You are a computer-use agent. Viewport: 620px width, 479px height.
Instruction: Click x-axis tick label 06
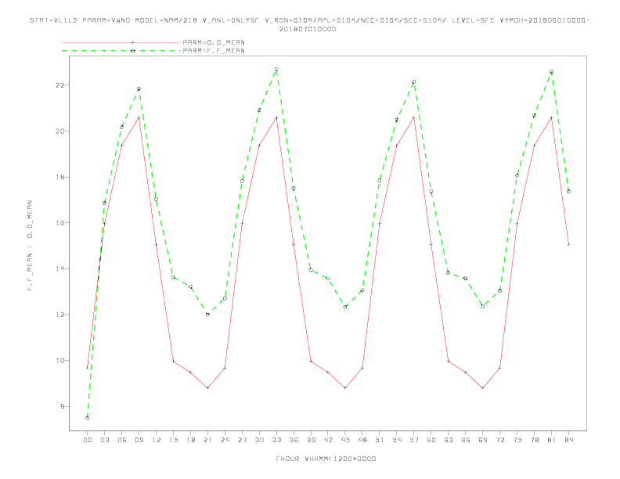tap(122, 440)
